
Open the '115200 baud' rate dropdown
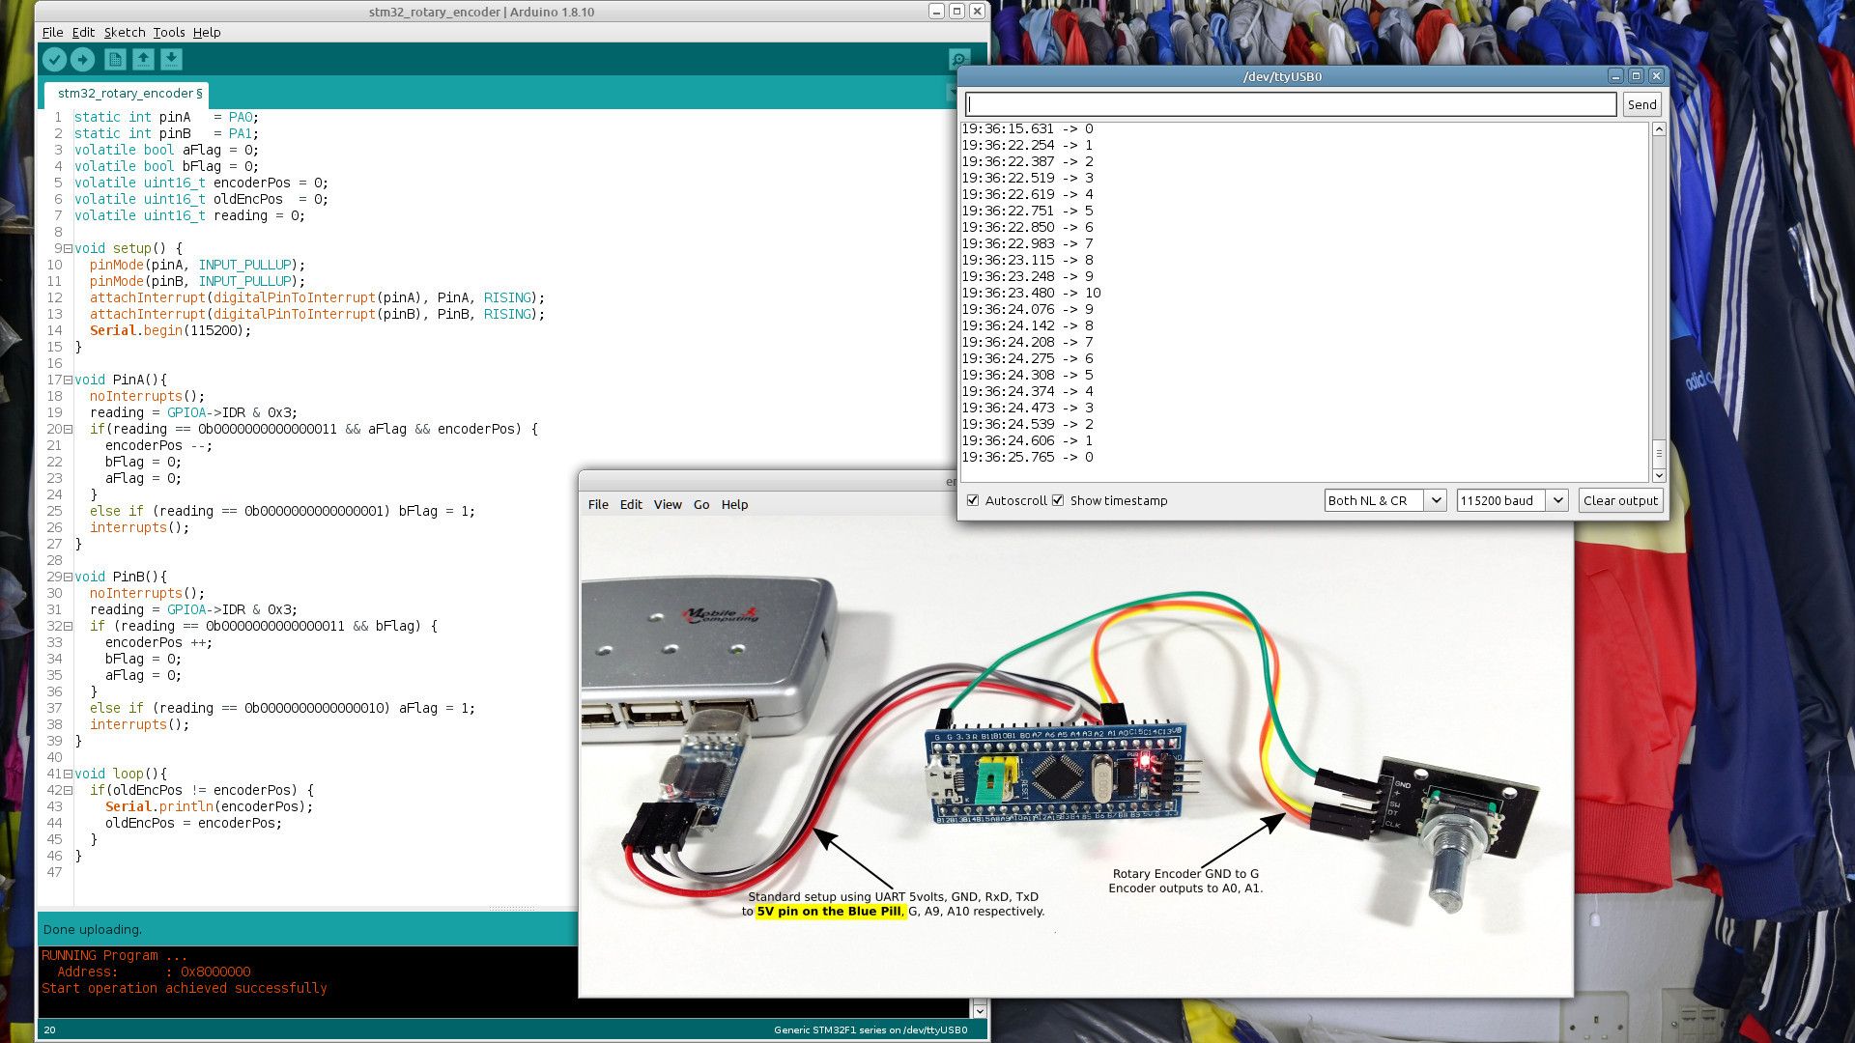[1556, 500]
